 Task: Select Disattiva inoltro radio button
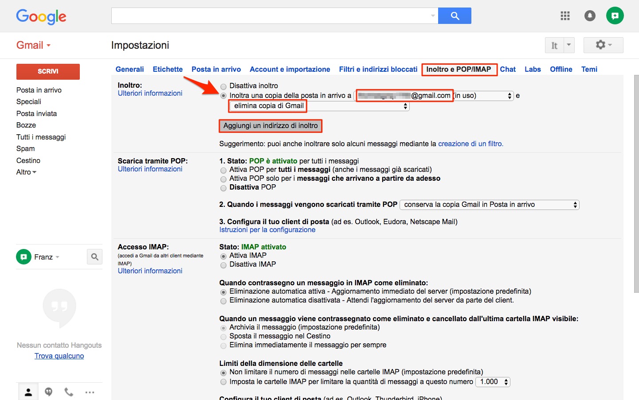click(223, 86)
